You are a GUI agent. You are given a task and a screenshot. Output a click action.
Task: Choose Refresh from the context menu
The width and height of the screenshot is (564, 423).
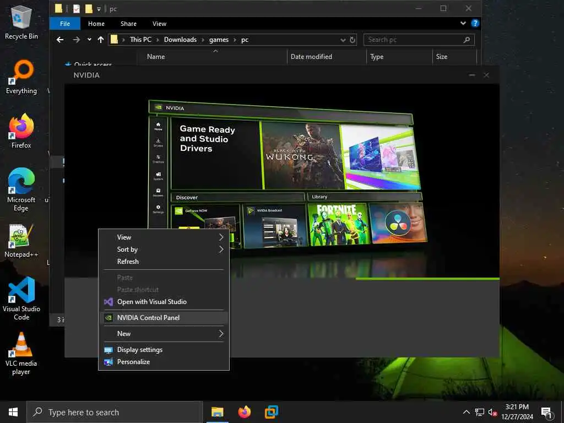[x=164, y=262]
